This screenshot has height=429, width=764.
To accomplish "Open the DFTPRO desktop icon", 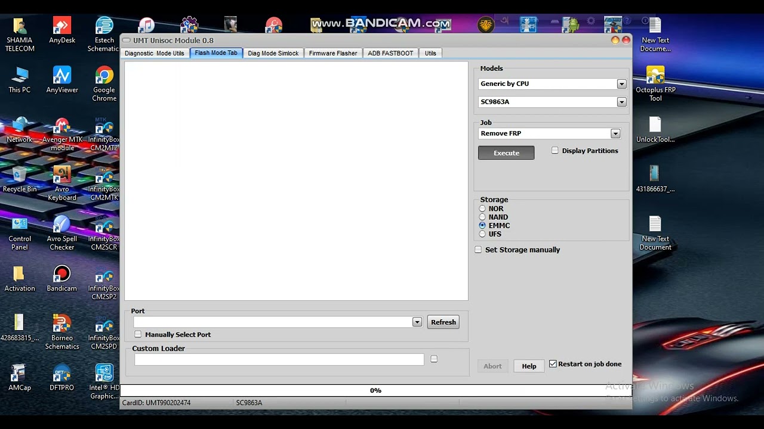I will (x=62, y=374).
